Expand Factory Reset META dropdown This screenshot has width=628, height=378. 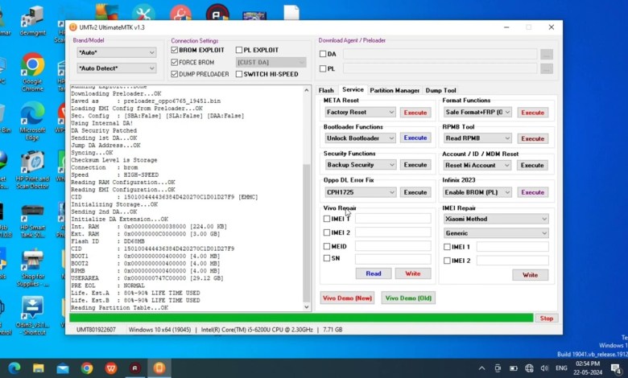pyautogui.click(x=360, y=113)
